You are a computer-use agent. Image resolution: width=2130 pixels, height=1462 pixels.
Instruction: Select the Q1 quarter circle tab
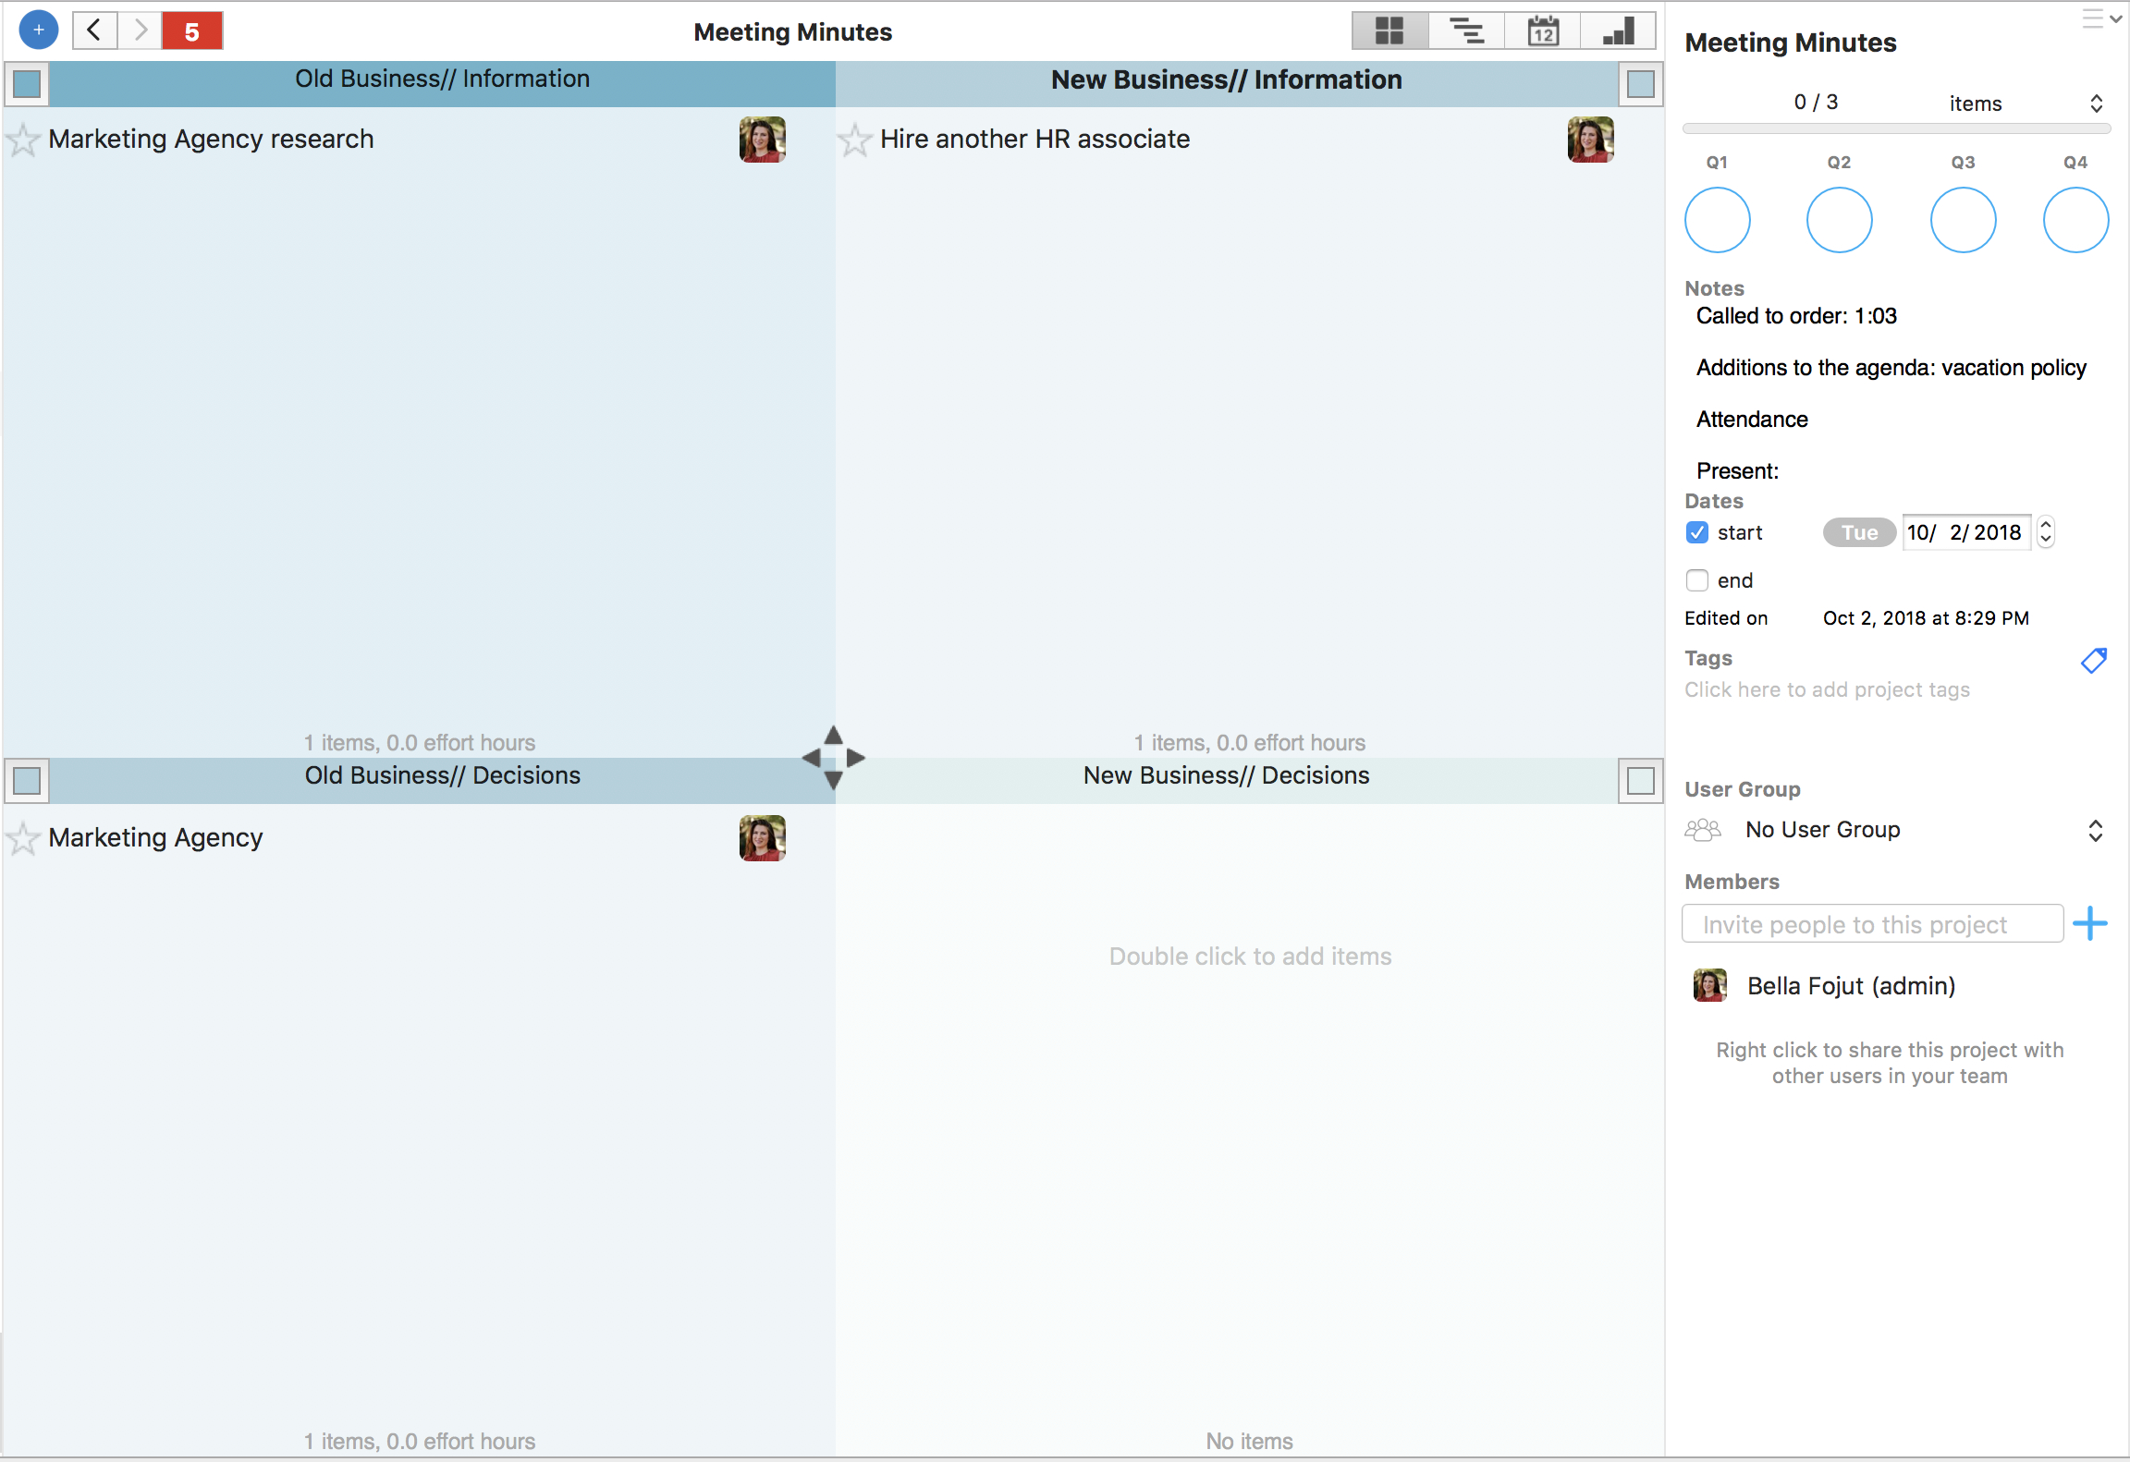click(x=1719, y=218)
